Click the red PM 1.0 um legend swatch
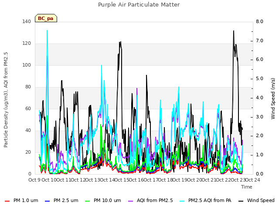 7,201
